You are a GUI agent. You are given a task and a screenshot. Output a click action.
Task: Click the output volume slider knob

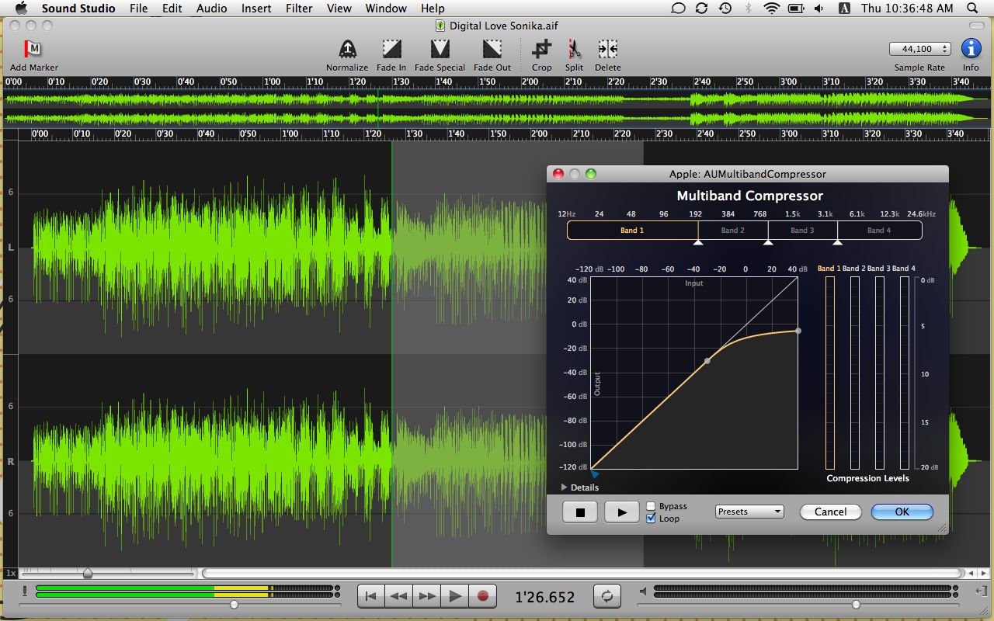[856, 604]
